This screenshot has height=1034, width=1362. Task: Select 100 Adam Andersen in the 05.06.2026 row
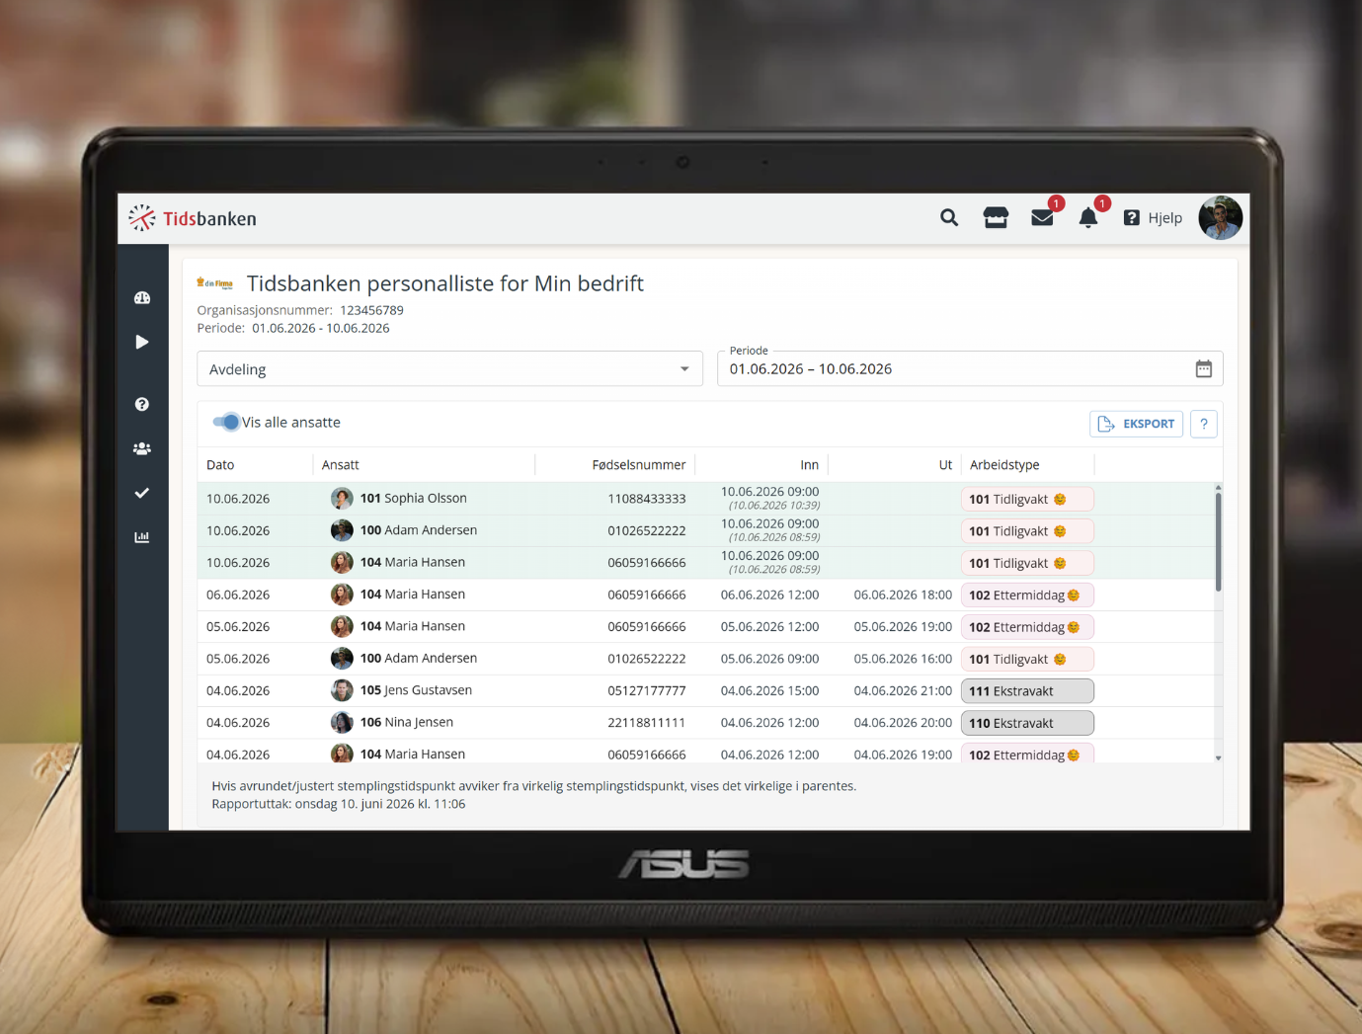click(x=419, y=659)
